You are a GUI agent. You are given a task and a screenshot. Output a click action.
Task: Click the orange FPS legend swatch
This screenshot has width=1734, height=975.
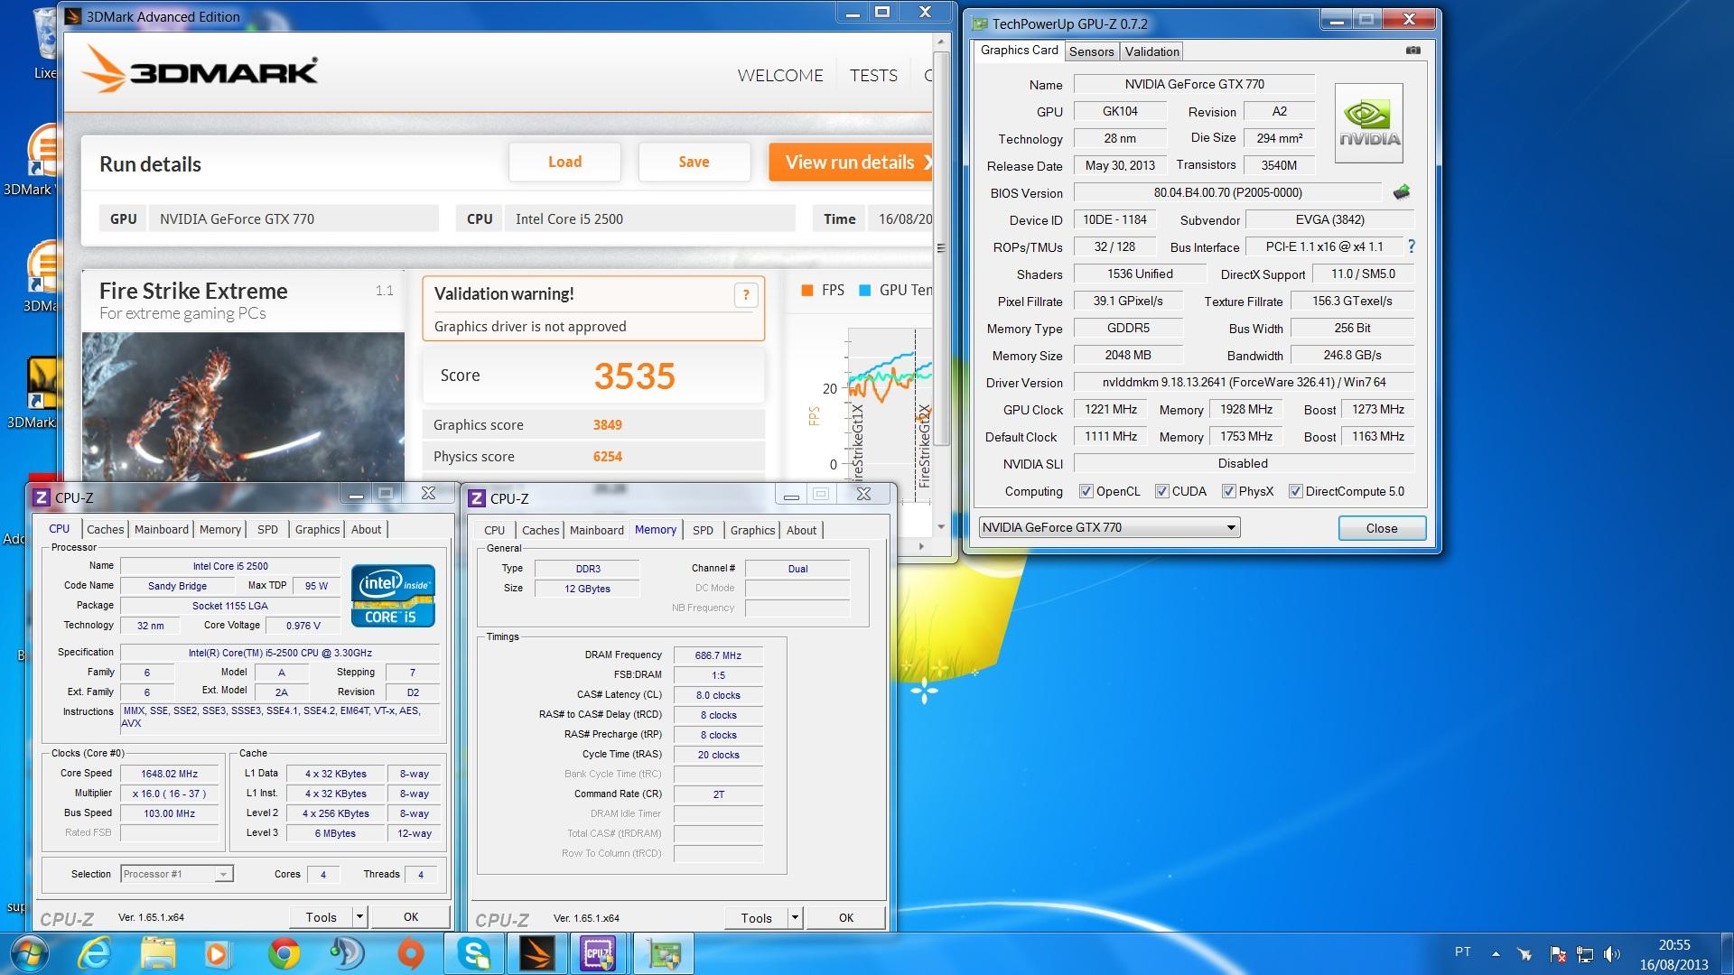click(807, 290)
